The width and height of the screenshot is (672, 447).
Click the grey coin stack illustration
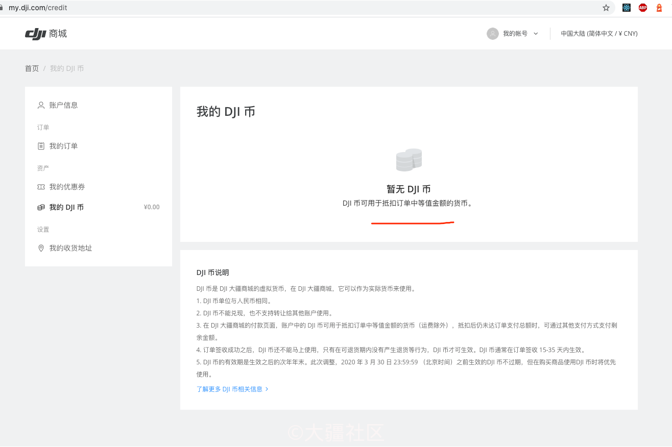(409, 160)
